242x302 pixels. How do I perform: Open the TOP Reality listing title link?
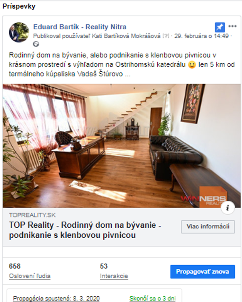click(85, 230)
